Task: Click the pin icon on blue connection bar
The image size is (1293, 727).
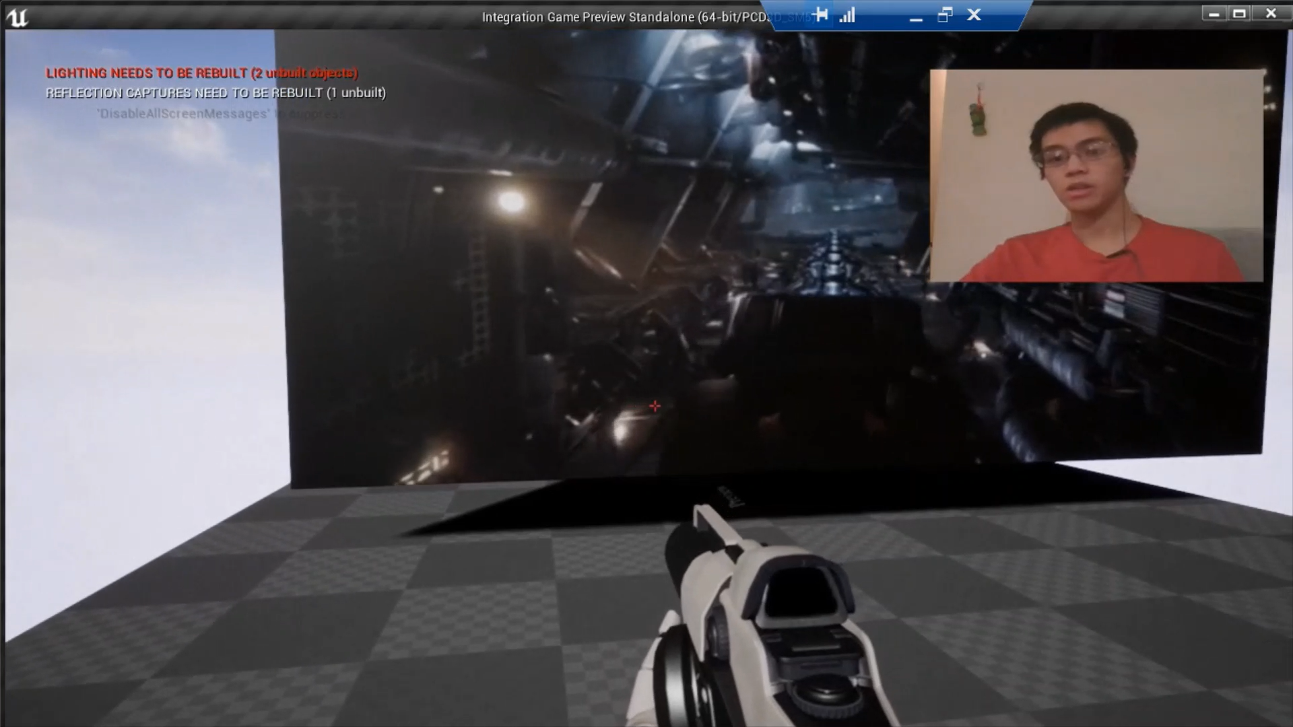Action: 820,15
